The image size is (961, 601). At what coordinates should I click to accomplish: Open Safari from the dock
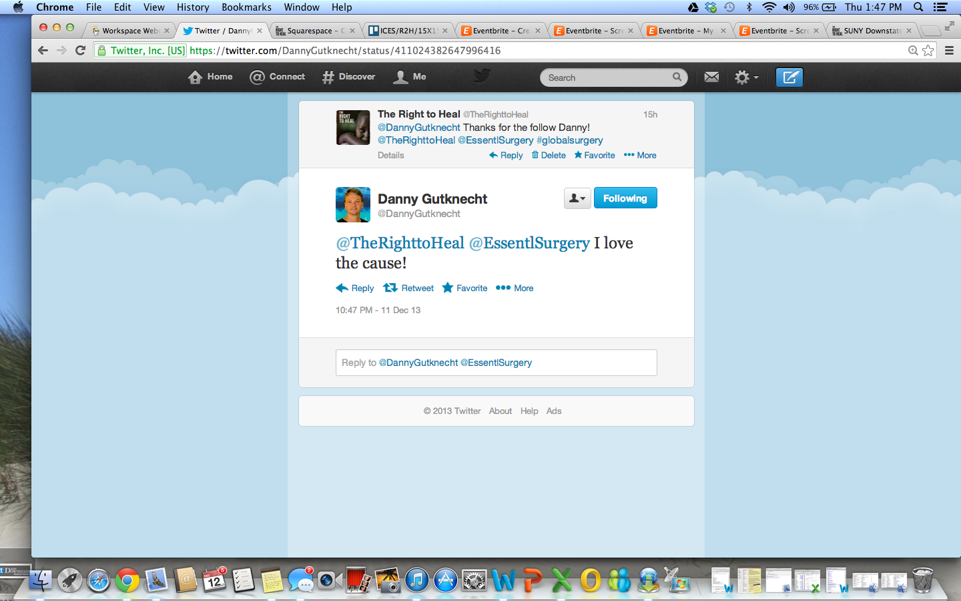point(99,580)
